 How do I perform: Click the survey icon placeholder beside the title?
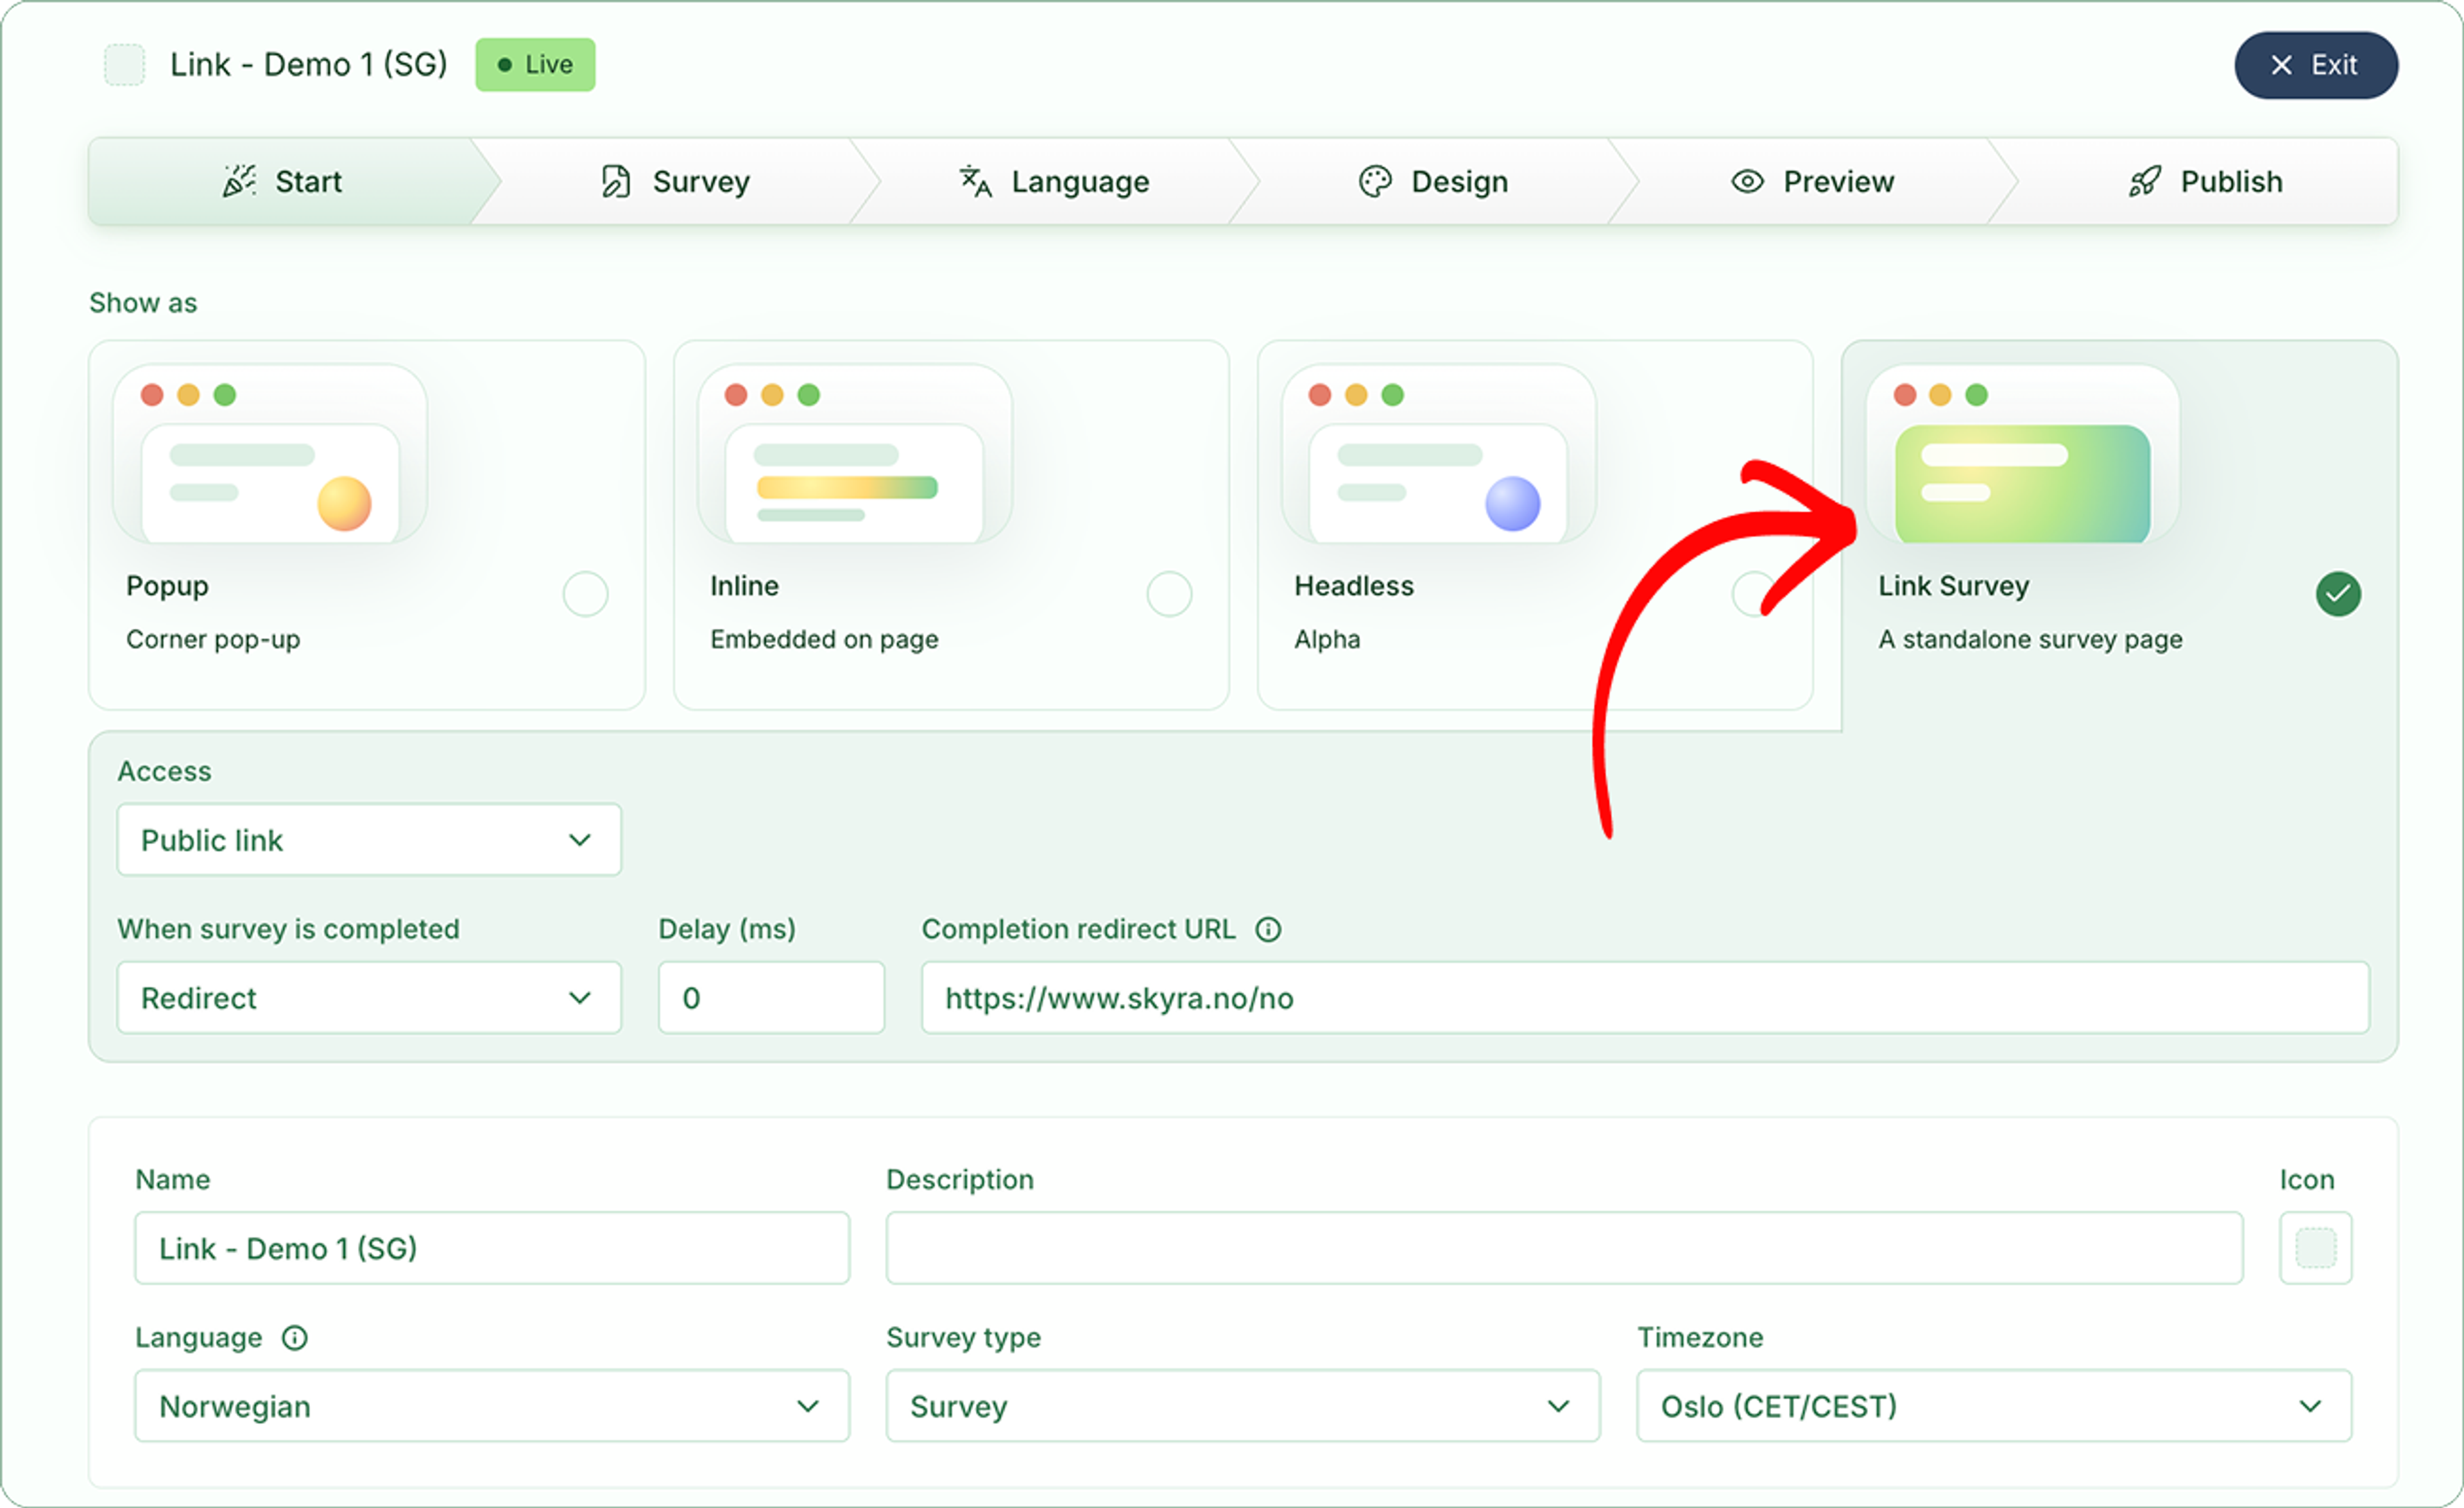coord(125,65)
